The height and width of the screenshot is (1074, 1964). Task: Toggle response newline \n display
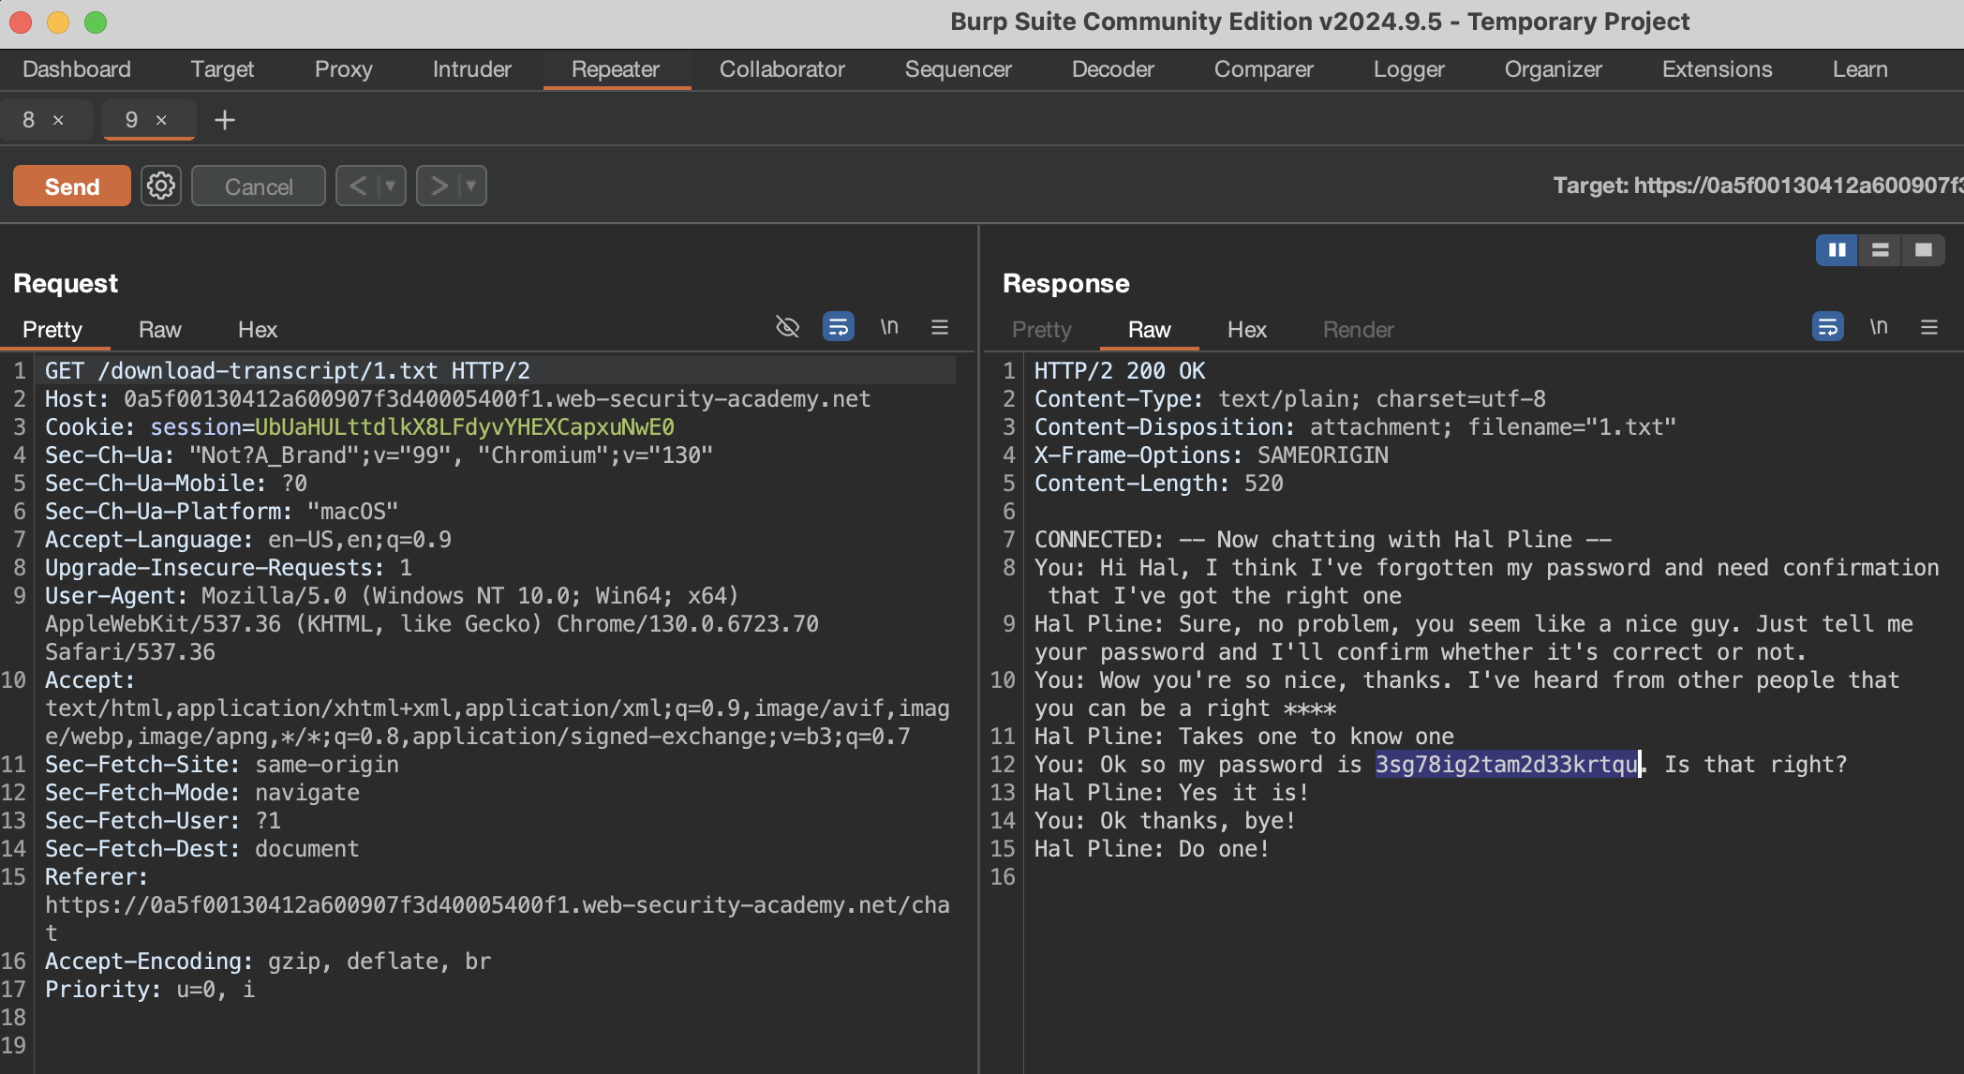coord(1879,326)
